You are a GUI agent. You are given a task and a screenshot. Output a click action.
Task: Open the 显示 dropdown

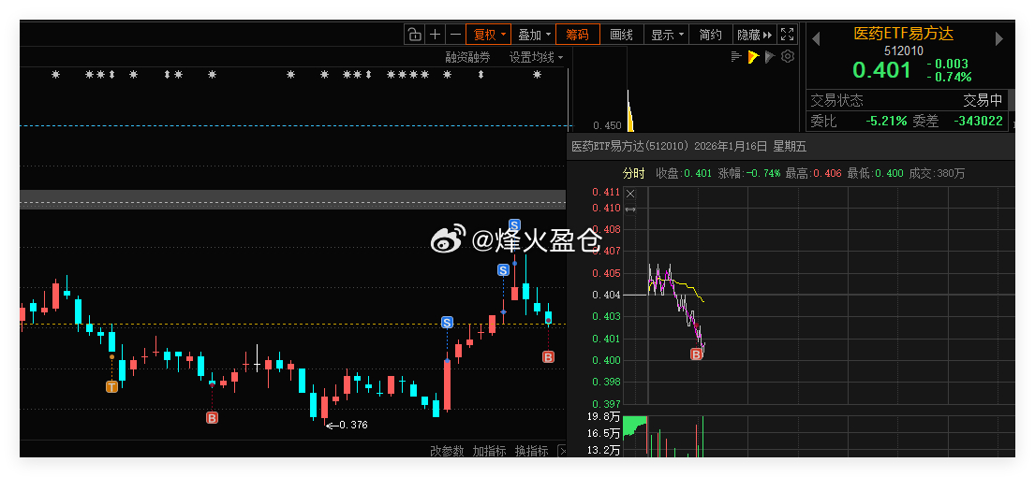pyautogui.click(x=667, y=35)
